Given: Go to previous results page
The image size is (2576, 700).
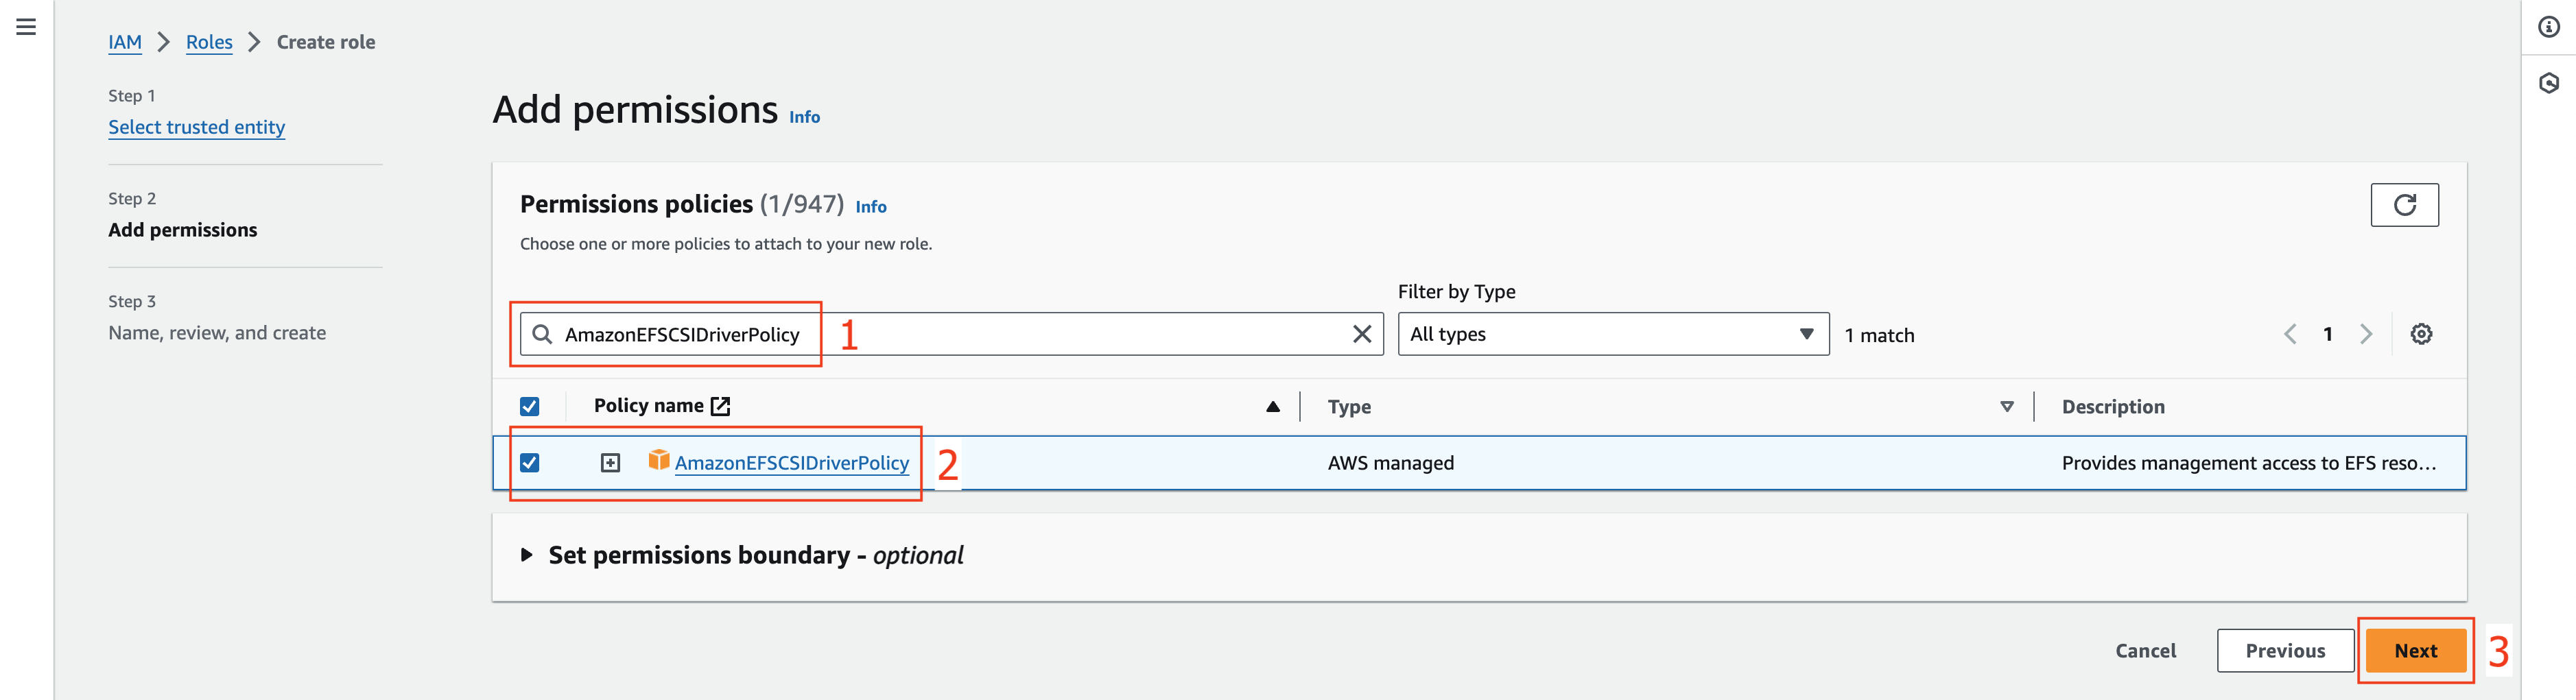Looking at the screenshot, I should (2290, 334).
